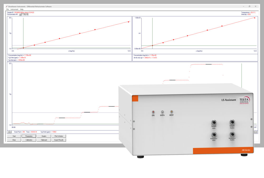Click the Sample ID value text
Viewport: 264px width, 178px height.
click(24, 13)
